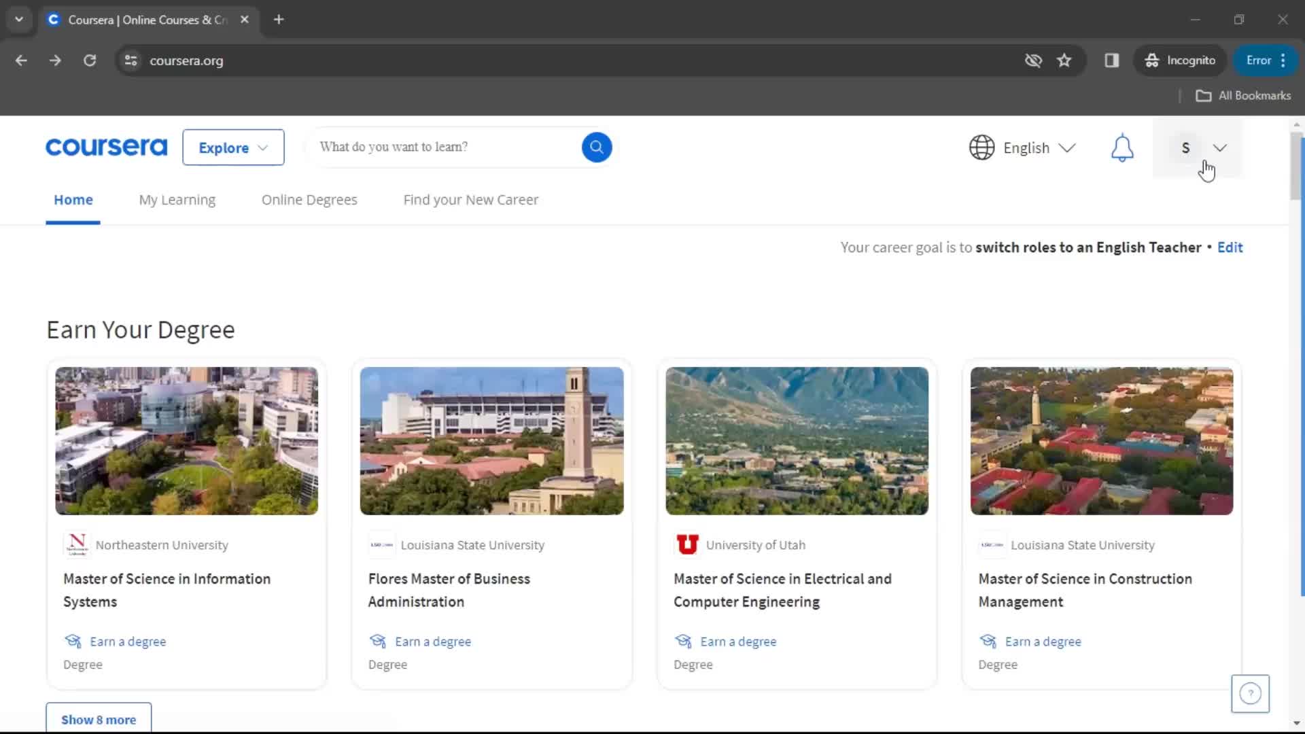
Task: Click the Incognito indicator
Action: [1181, 60]
